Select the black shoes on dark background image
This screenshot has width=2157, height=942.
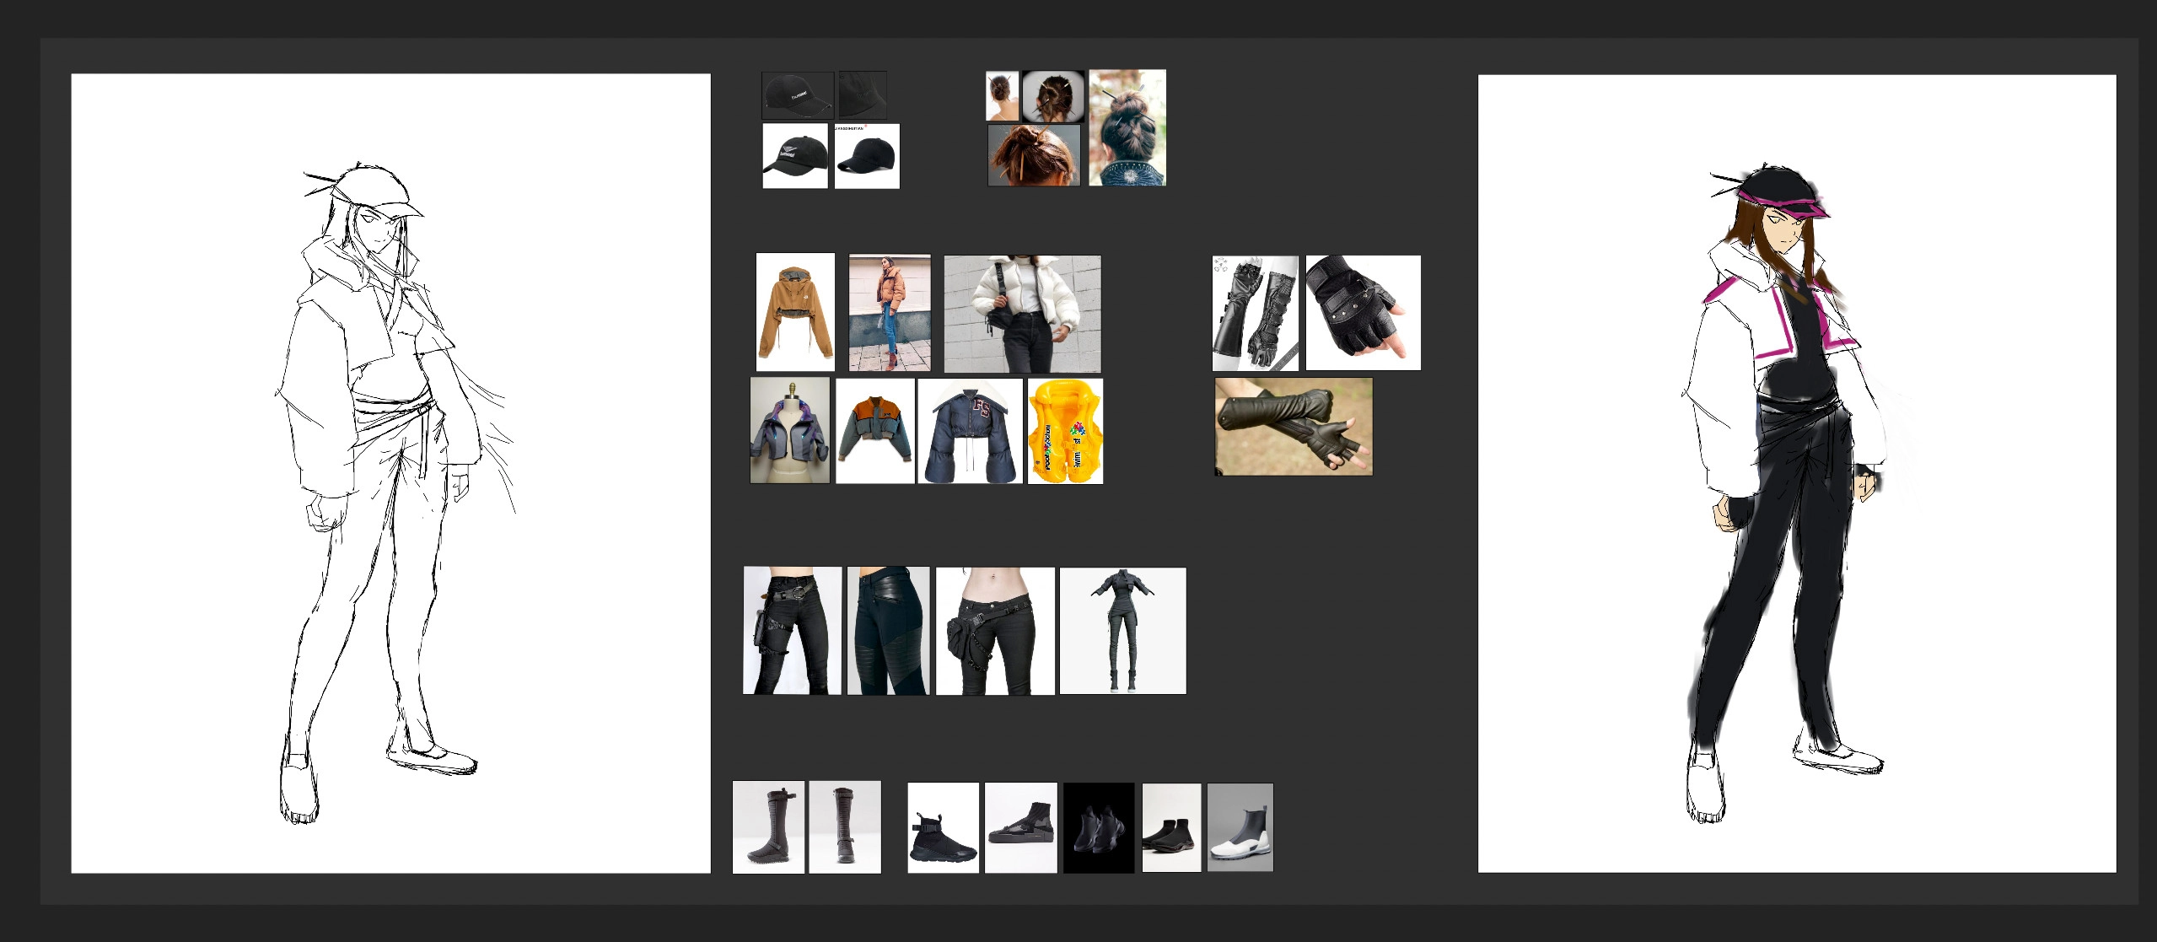[1098, 827]
